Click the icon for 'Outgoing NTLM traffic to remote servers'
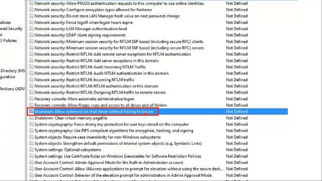The width and height of the screenshot is (322, 181). point(31,93)
